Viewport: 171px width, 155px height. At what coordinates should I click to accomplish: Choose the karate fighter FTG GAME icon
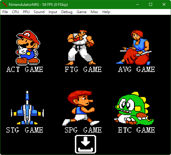click(81, 47)
